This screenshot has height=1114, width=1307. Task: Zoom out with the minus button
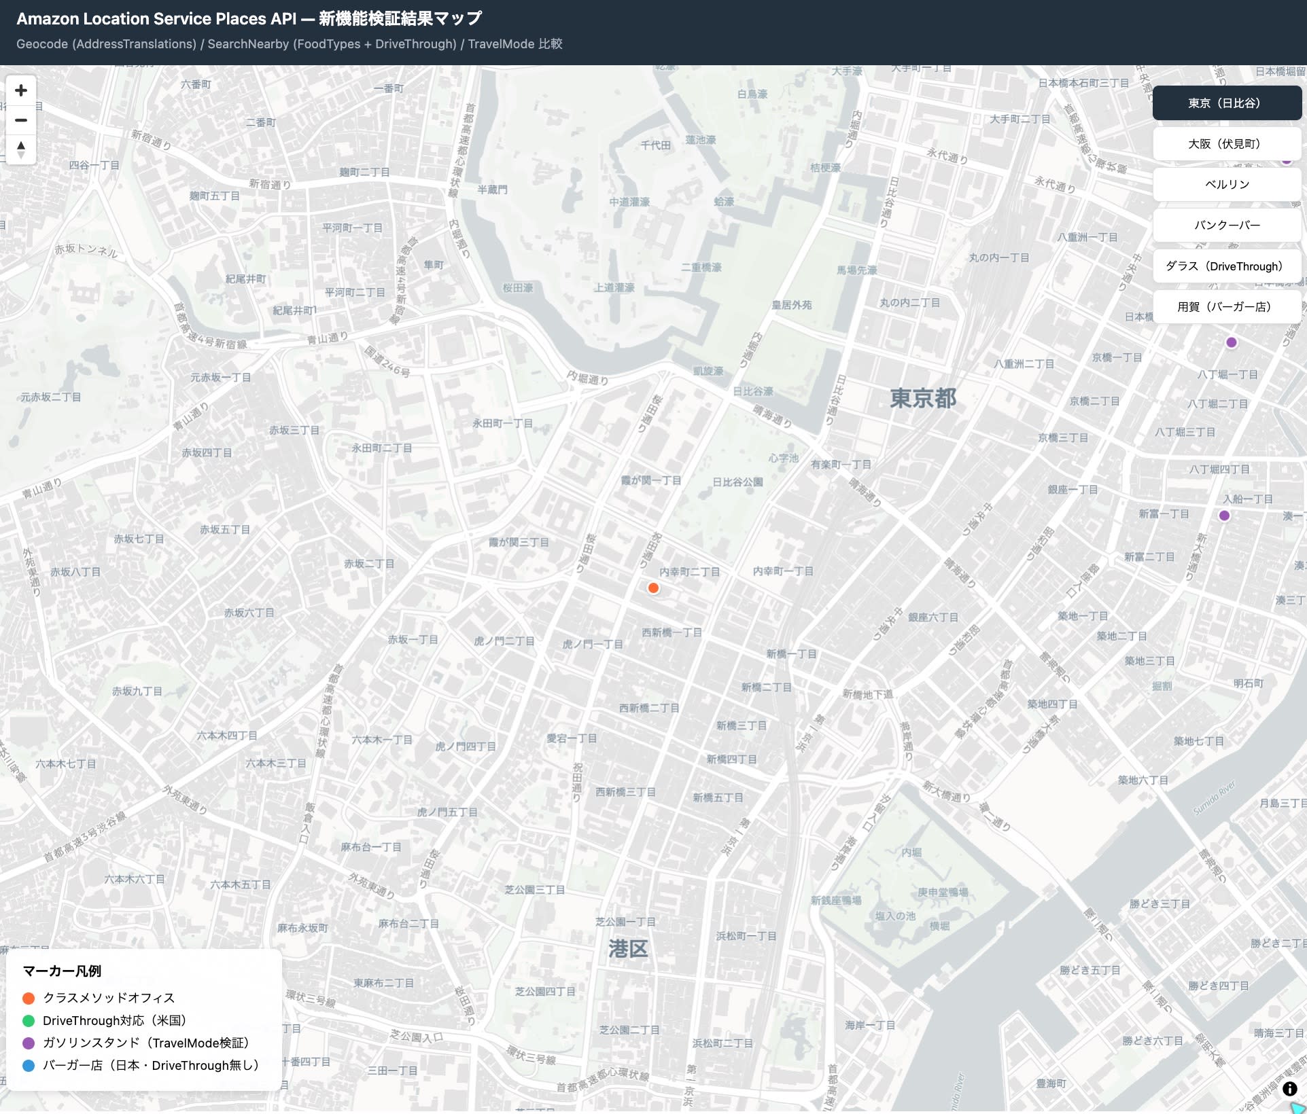[21, 120]
